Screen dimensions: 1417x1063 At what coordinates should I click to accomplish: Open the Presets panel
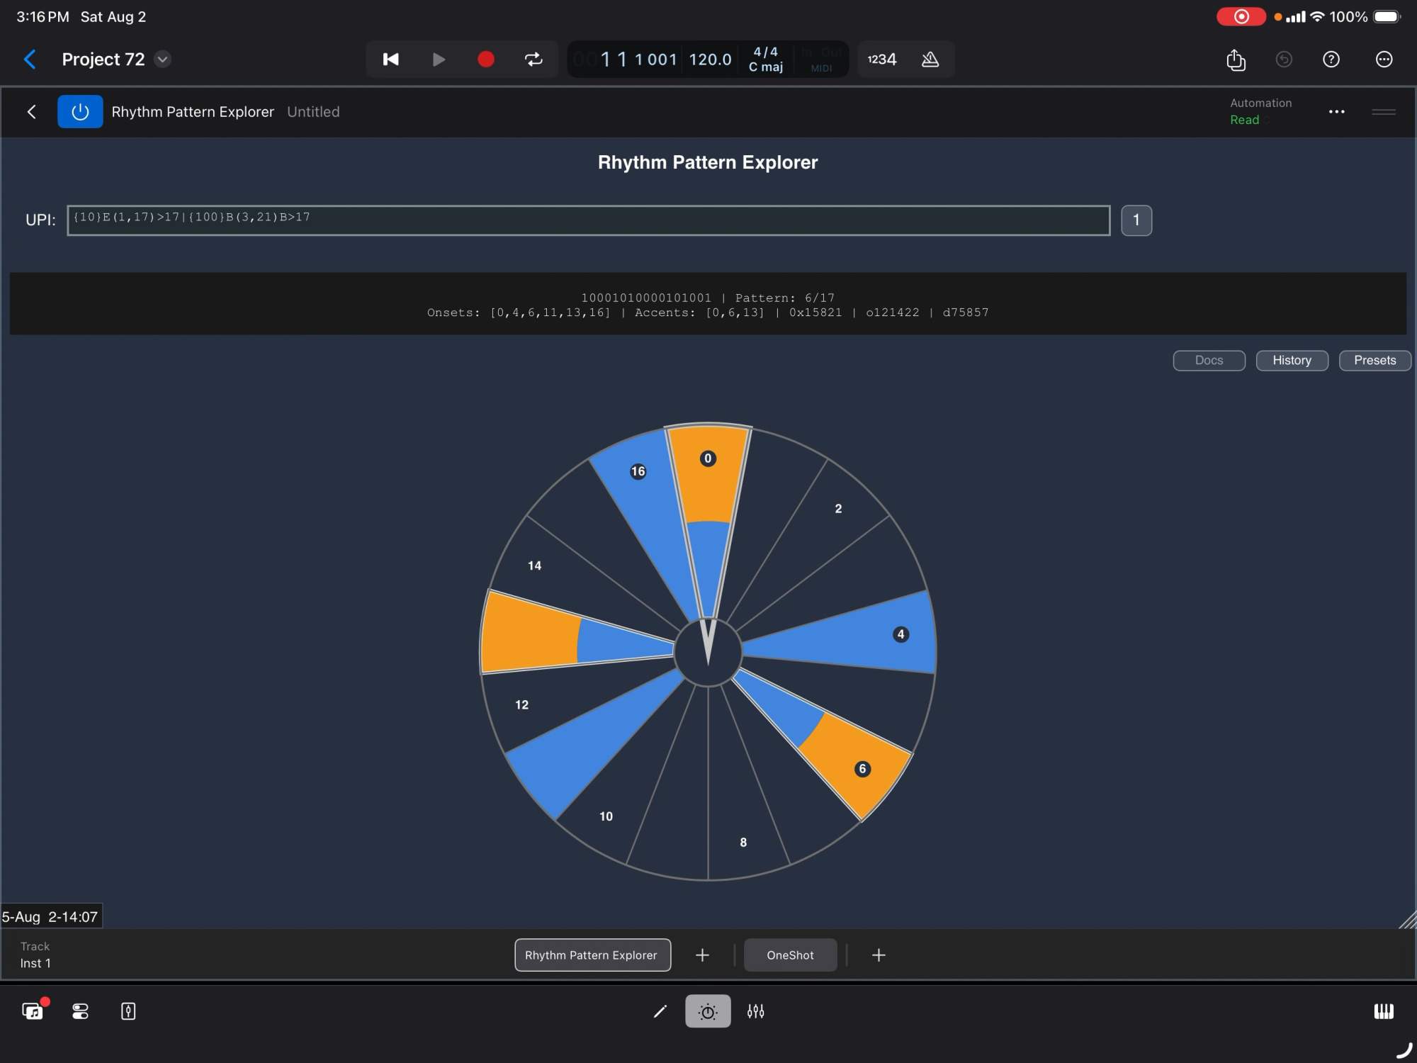[x=1374, y=360]
